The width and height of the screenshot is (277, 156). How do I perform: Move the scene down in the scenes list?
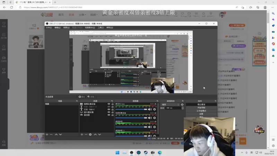click(60, 135)
